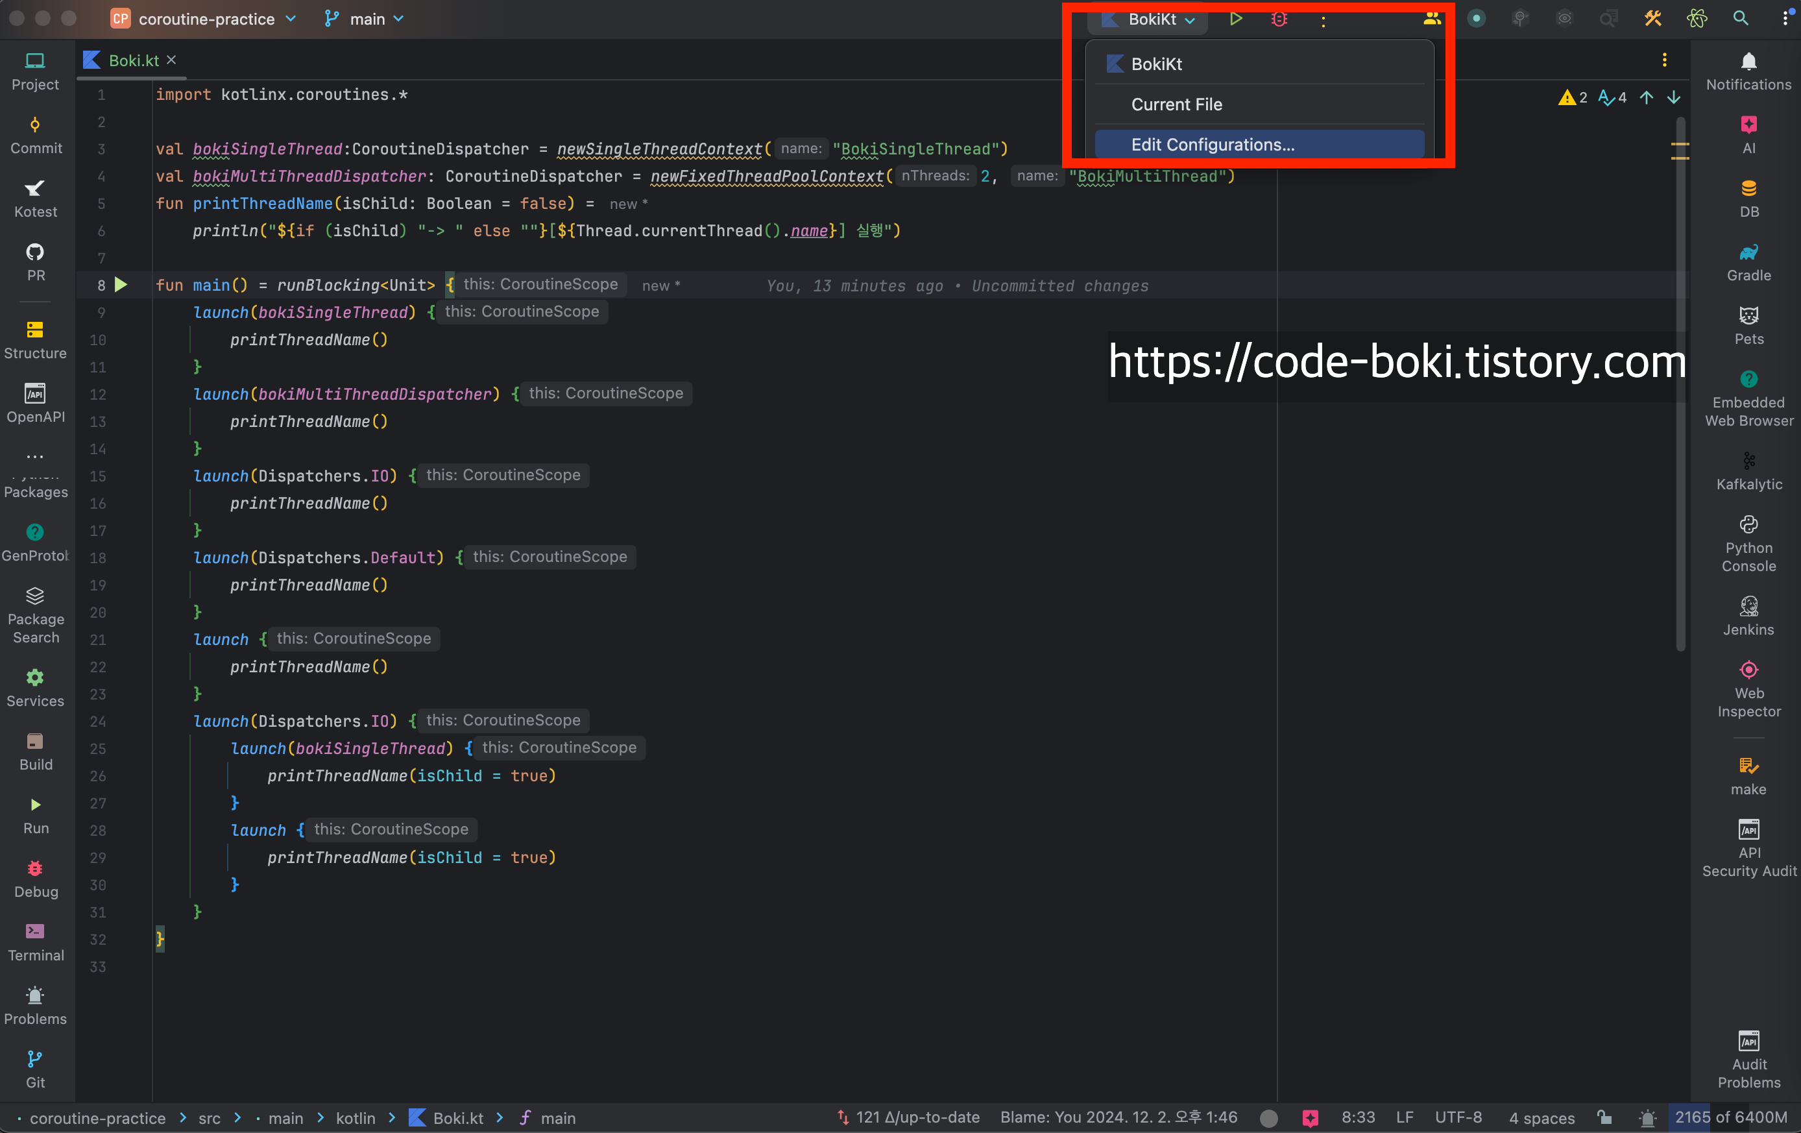Image resolution: width=1801 pixels, height=1133 pixels.
Task: Open the Commit tool window
Action: [x=35, y=134]
